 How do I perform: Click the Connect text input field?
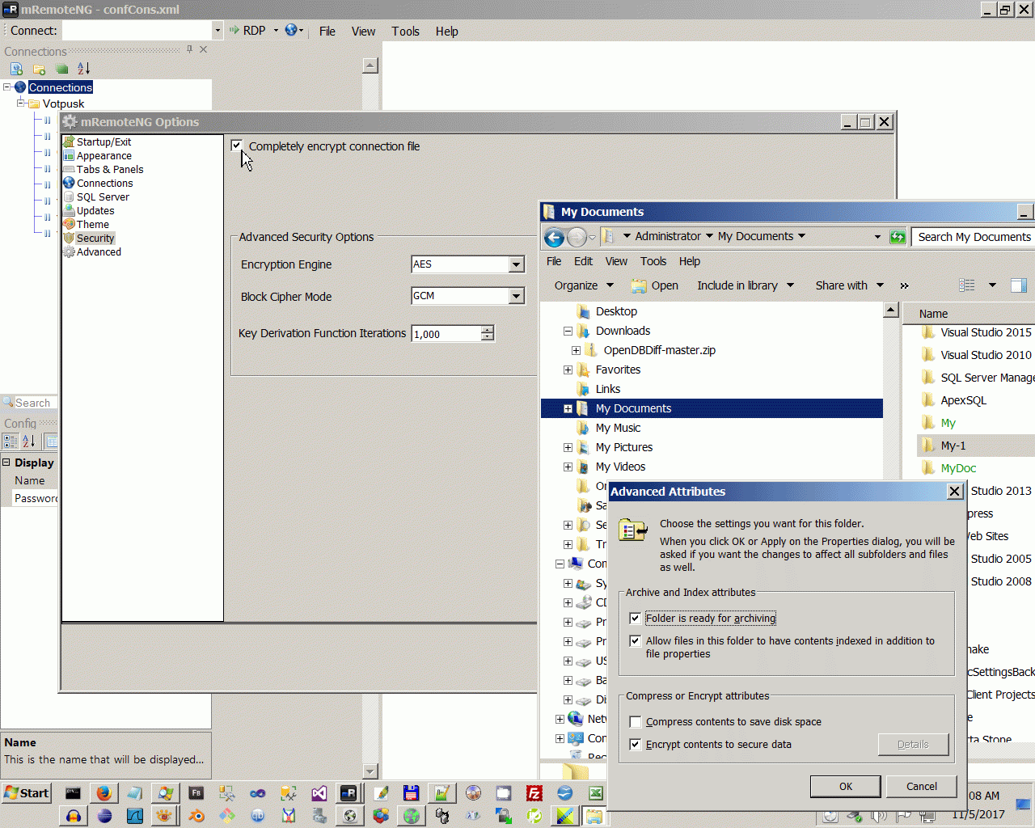pos(137,31)
